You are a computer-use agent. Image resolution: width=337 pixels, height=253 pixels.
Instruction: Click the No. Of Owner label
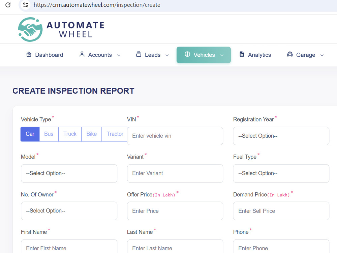coord(37,195)
